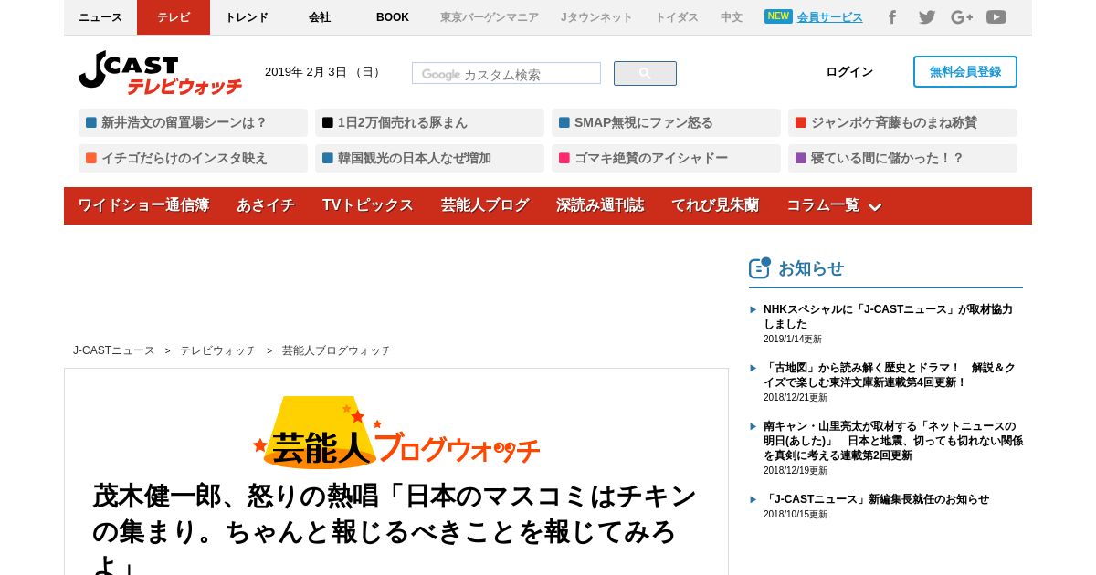Open イチゴだらけのインスタ映え topic

193,158
